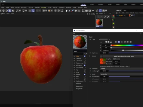Switch color picker to RGB mode (R)
143x107 pixels.
(x=116, y=42)
